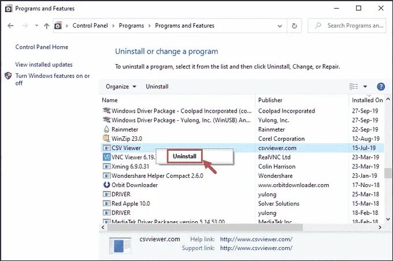This screenshot has height=261, width=393.
Task: Choose Uninstall in the context menu
Action: 185,156
